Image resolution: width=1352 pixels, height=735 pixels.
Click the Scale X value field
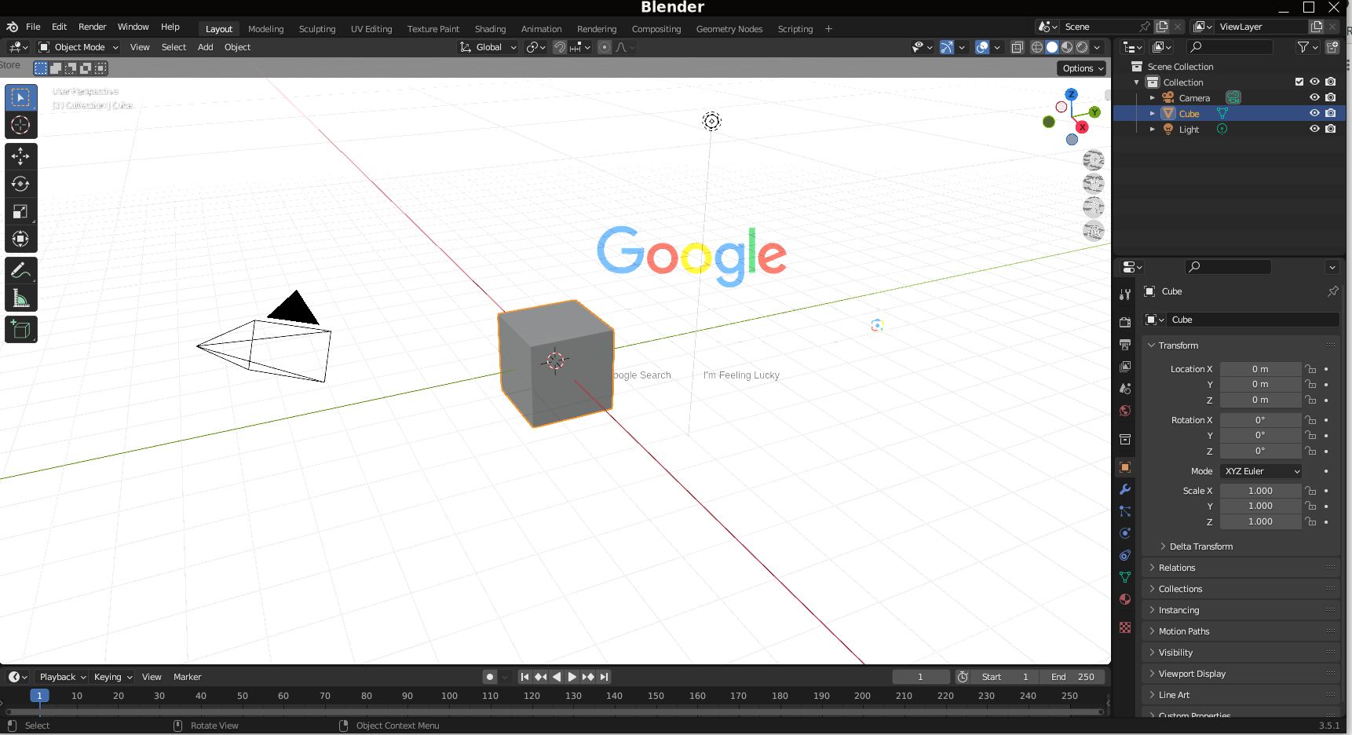[x=1260, y=491]
